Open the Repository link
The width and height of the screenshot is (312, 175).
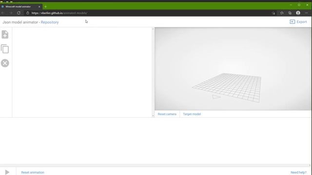click(x=50, y=22)
